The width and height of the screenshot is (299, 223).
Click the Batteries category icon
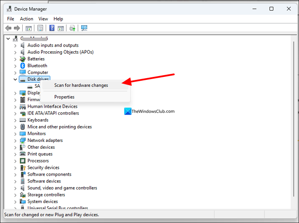pyautogui.click(x=23, y=59)
